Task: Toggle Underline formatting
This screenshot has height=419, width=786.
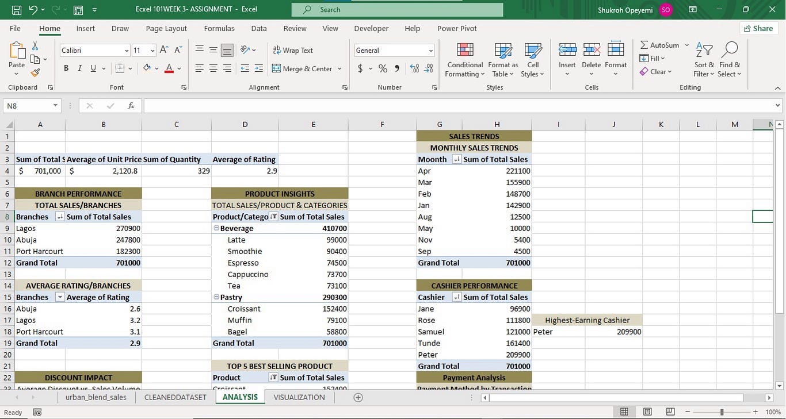Action: pyautogui.click(x=93, y=68)
